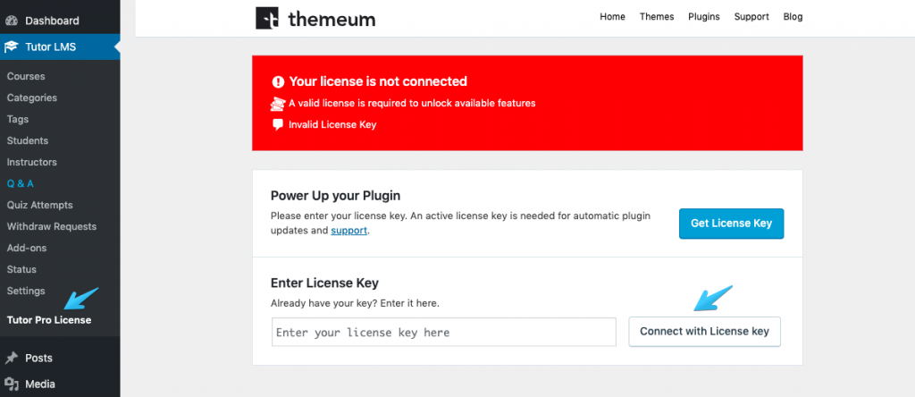
Task: Open Tutor LMS Settings
Action: [x=26, y=291]
